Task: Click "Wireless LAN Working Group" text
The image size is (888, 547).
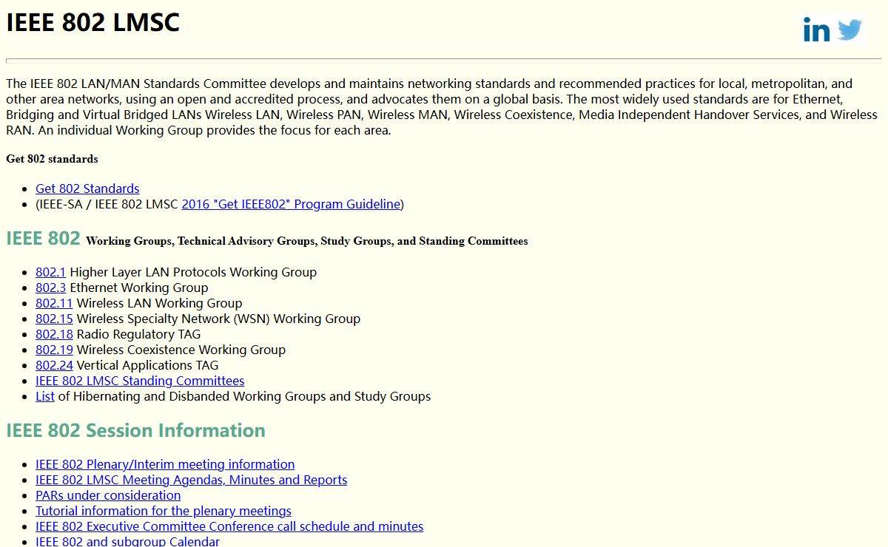Action: [x=160, y=303]
